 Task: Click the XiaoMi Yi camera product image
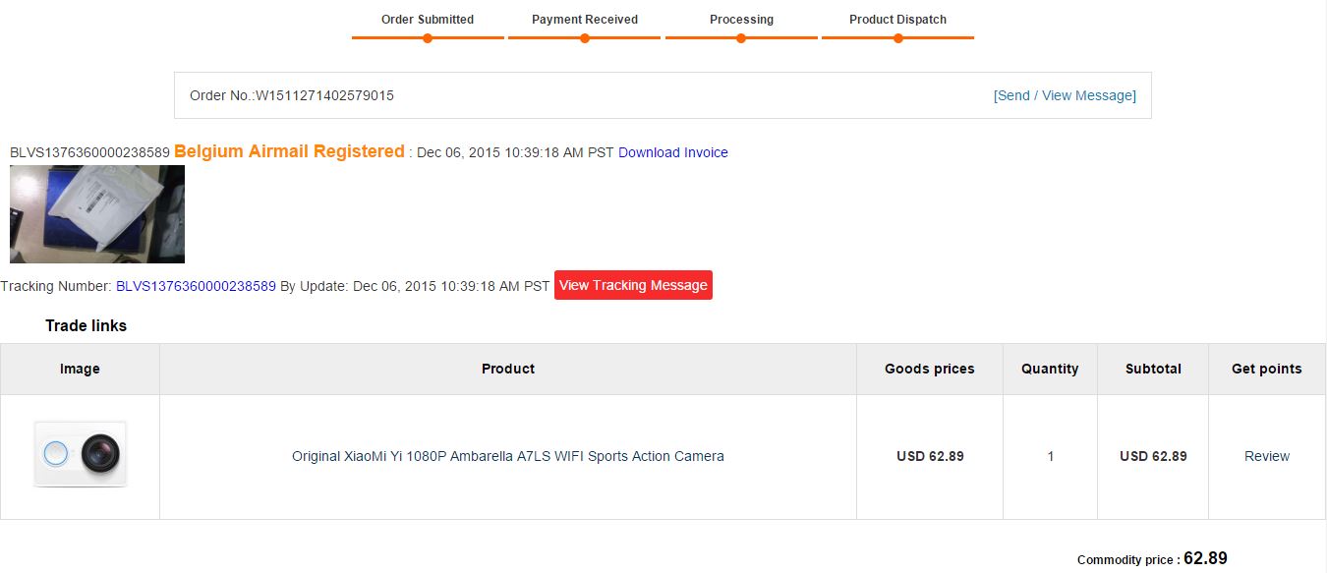81,454
